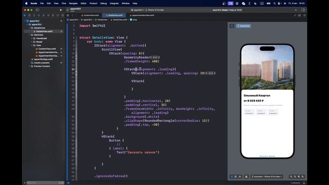Collapse the MainView folder
This screenshot has height=185, width=329.
pyautogui.click(x=30, y=35)
